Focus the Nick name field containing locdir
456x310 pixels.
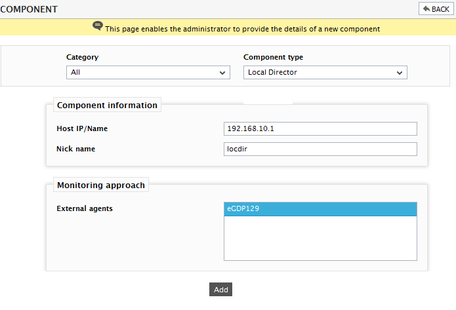click(320, 149)
